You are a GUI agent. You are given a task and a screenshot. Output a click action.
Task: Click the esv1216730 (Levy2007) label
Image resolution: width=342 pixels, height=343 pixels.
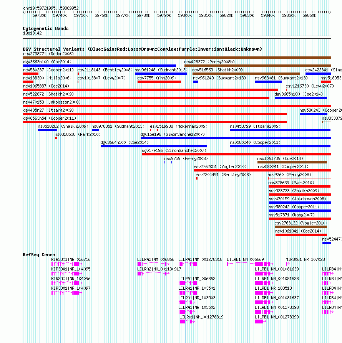point(310,86)
